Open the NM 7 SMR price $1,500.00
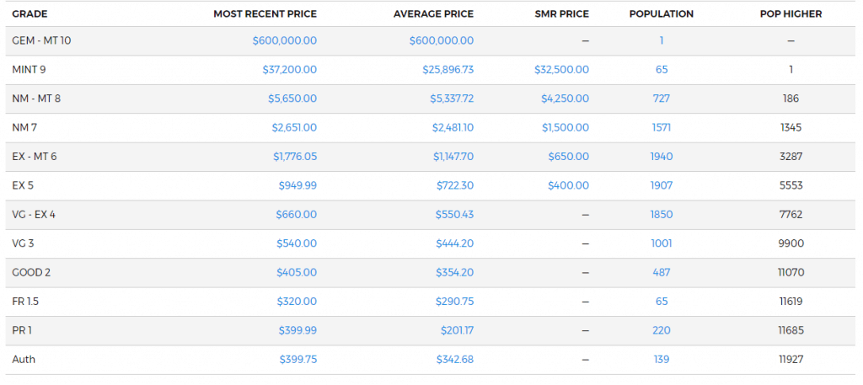 (566, 127)
